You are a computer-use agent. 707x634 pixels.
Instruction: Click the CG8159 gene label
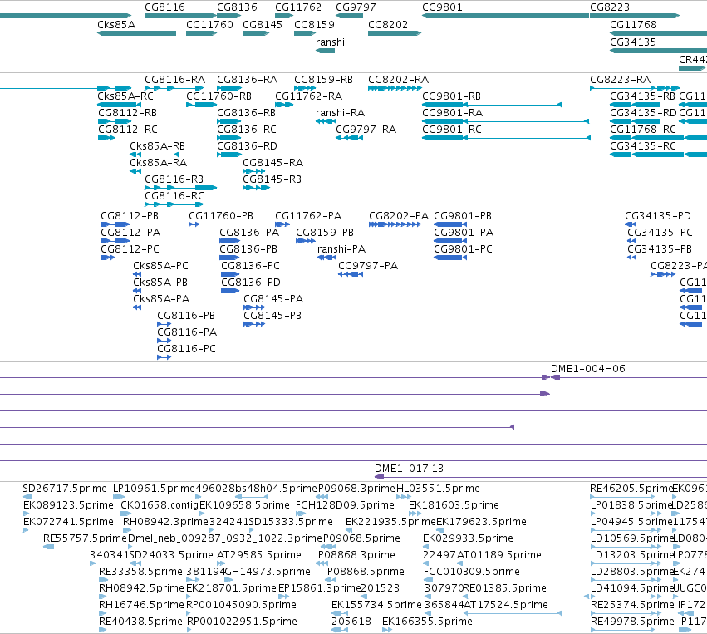314,25
